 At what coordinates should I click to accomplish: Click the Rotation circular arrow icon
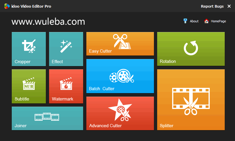191,48
